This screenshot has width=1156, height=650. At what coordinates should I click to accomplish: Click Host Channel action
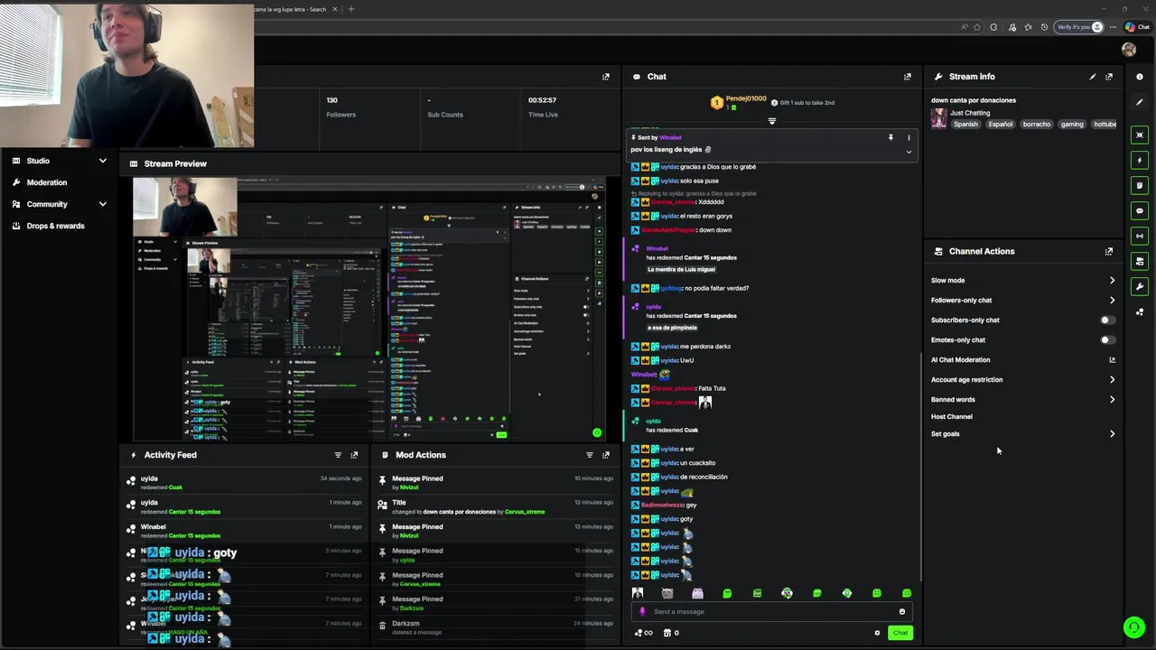(x=952, y=416)
